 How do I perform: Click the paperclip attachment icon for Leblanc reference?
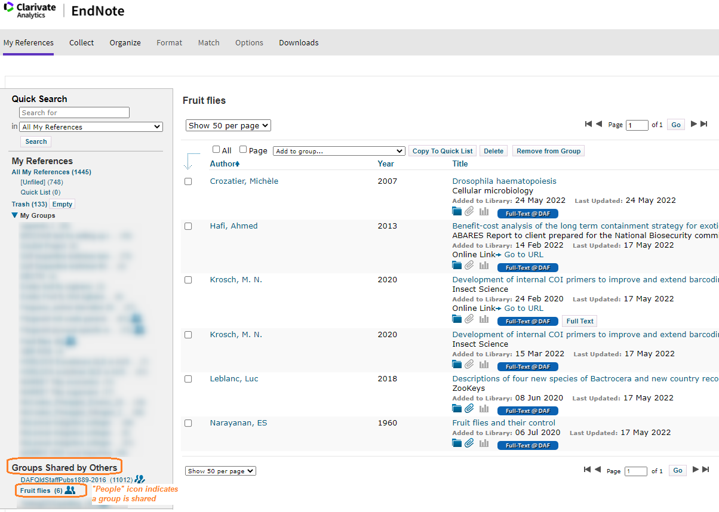469,409
